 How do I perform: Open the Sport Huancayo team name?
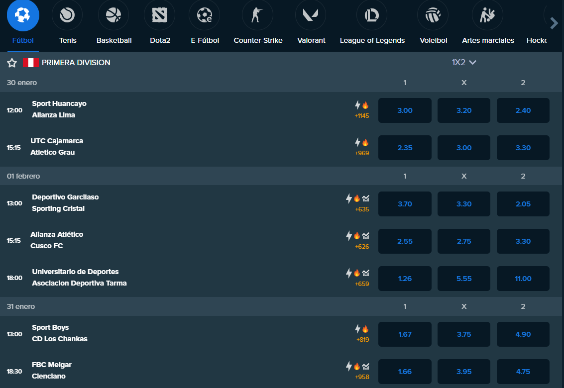[59, 103]
